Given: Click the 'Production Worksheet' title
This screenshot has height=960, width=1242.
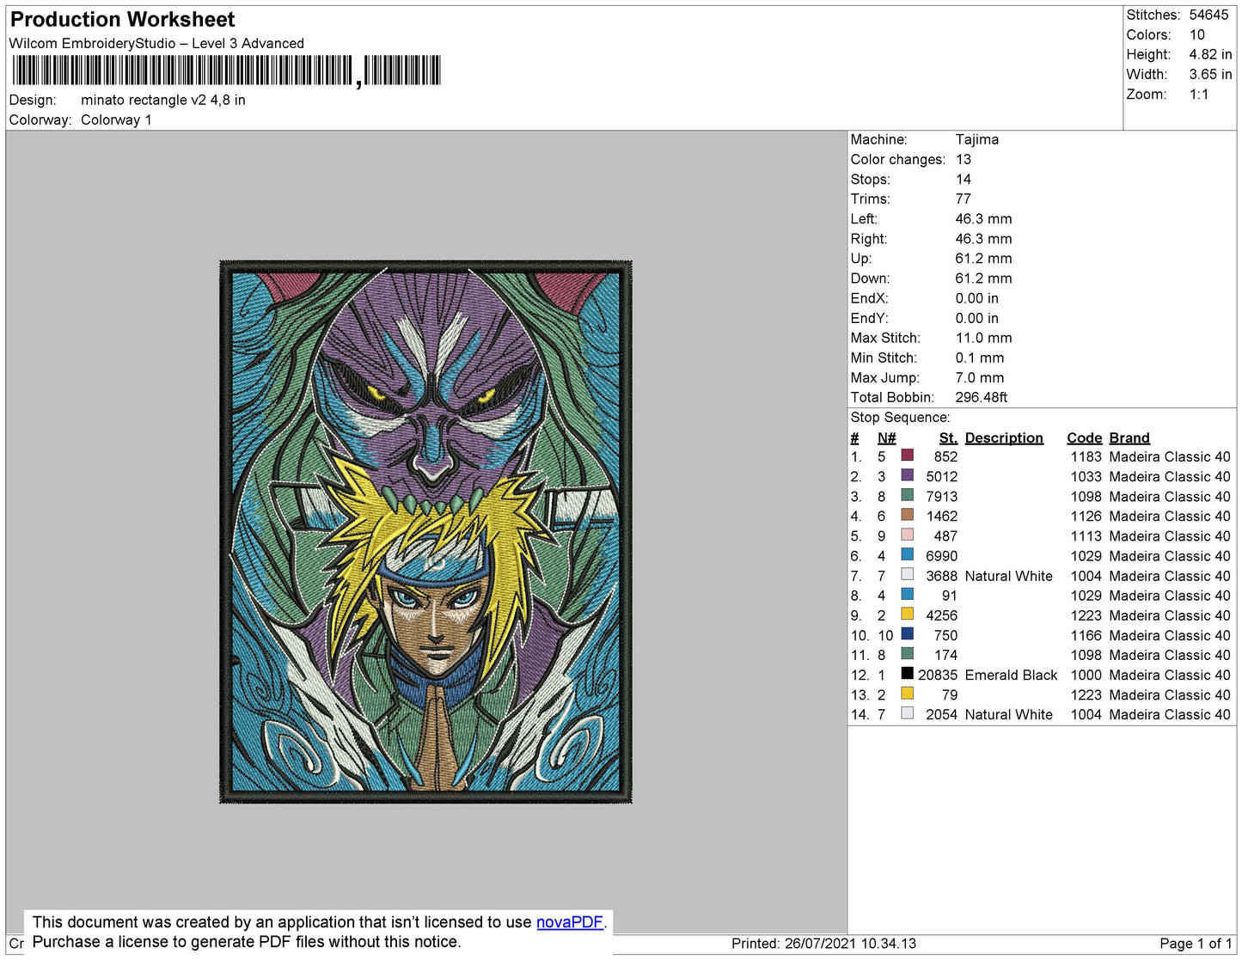Looking at the screenshot, I should pos(122,20).
